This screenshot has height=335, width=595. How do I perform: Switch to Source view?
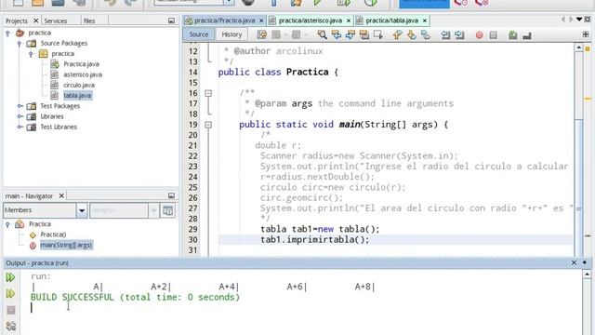tap(199, 34)
